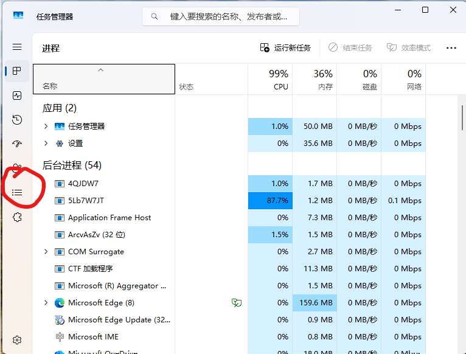
Task: Click the 50.0 MB memory cell
Action: pos(315,127)
